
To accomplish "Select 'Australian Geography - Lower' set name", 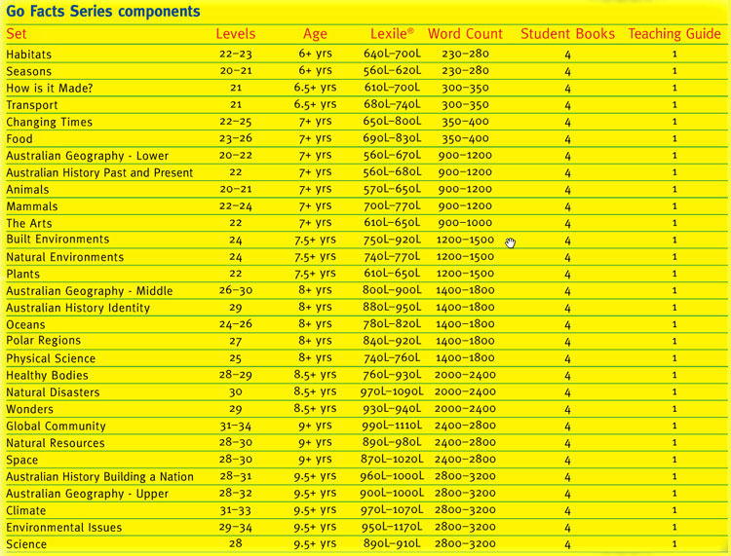I will click(87, 156).
